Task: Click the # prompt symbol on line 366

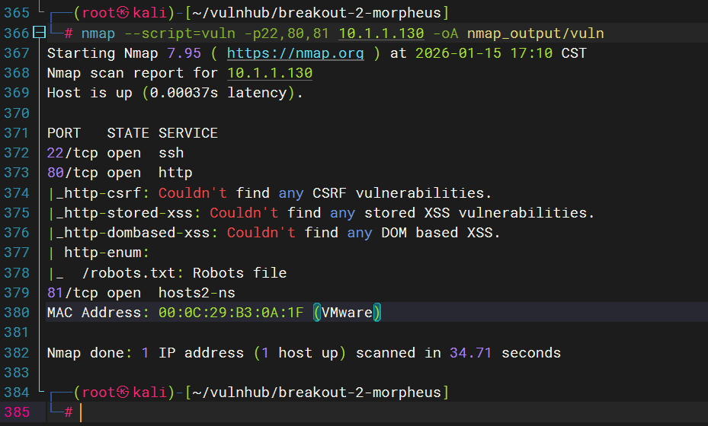Action: tap(69, 33)
